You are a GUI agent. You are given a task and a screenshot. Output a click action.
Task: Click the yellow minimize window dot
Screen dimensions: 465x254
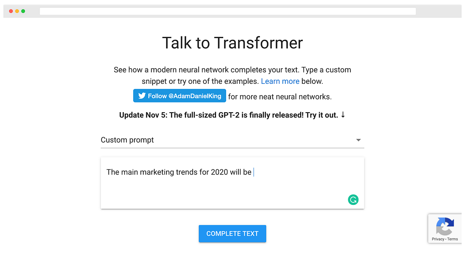[x=17, y=11]
